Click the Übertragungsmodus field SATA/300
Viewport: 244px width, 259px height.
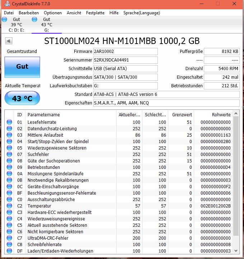125,77
